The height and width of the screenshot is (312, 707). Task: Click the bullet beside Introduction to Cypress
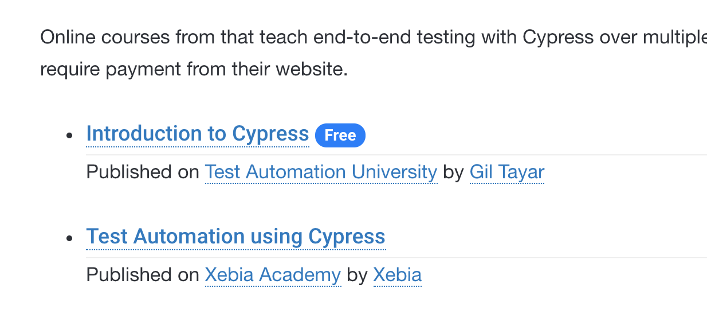point(70,135)
